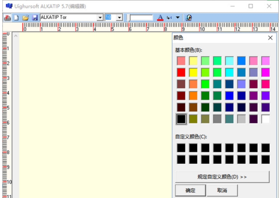
Task: Click 取消 to cancel color selection
Action: point(222,190)
